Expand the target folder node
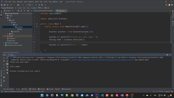The image size is (174, 98). click(x=5, y=36)
